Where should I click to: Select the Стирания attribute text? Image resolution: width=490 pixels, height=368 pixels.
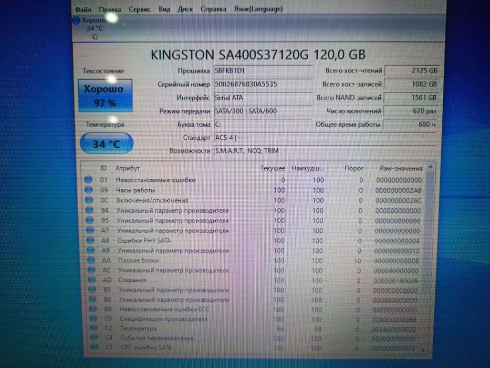132,280
